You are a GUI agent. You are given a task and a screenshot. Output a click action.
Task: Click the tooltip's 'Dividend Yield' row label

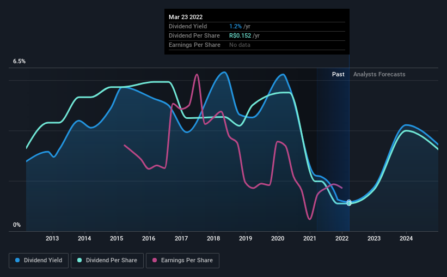click(188, 26)
